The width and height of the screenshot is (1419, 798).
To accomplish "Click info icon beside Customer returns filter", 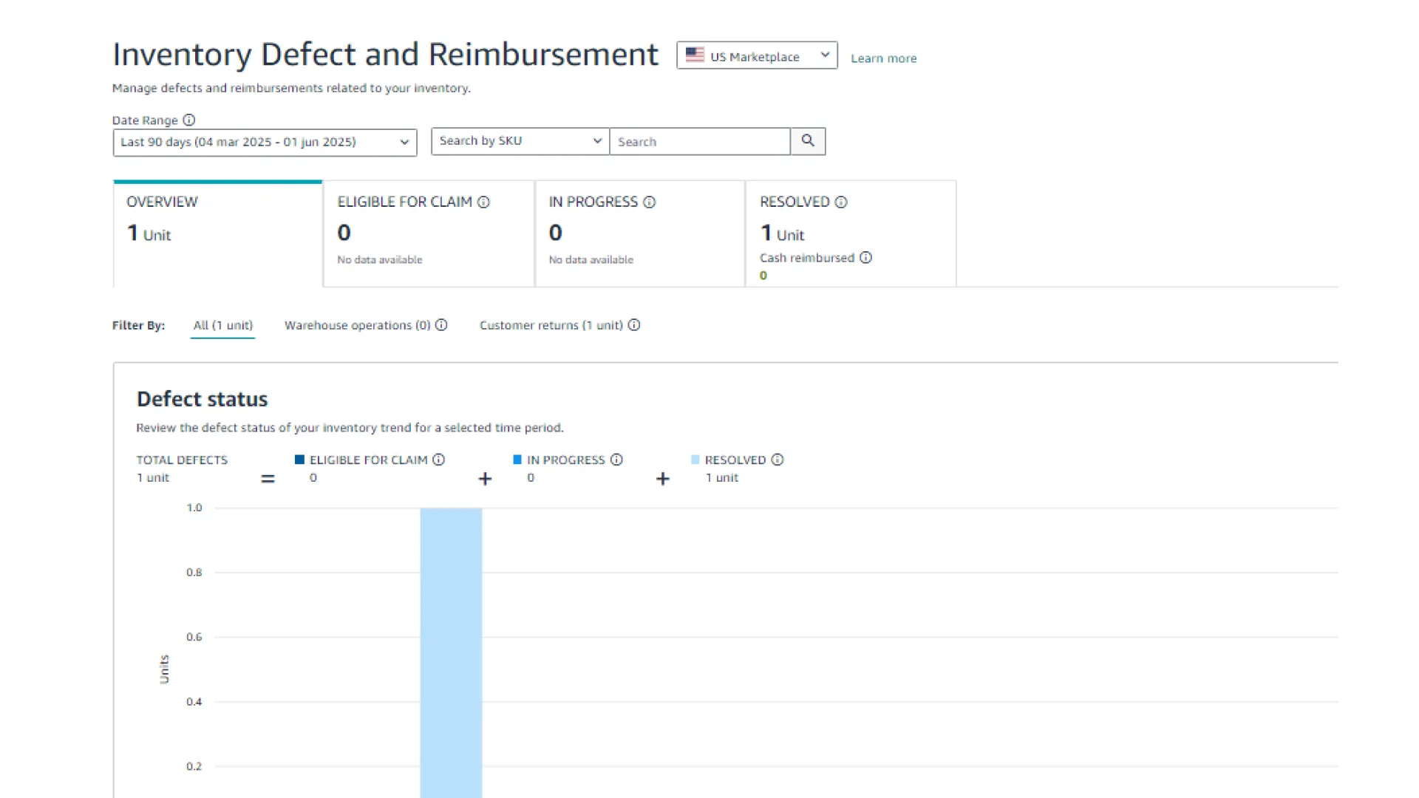I will pyautogui.click(x=634, y=324).
